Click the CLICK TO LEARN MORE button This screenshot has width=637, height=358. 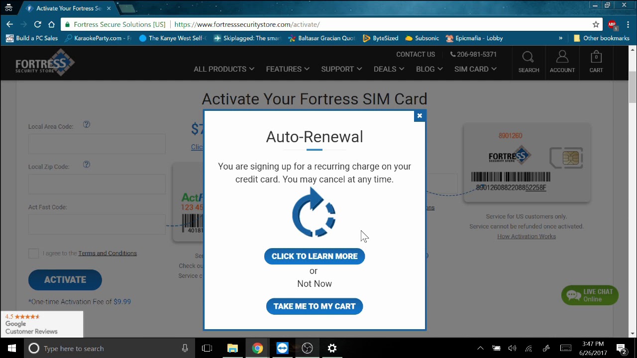click(x=315, y=256)
